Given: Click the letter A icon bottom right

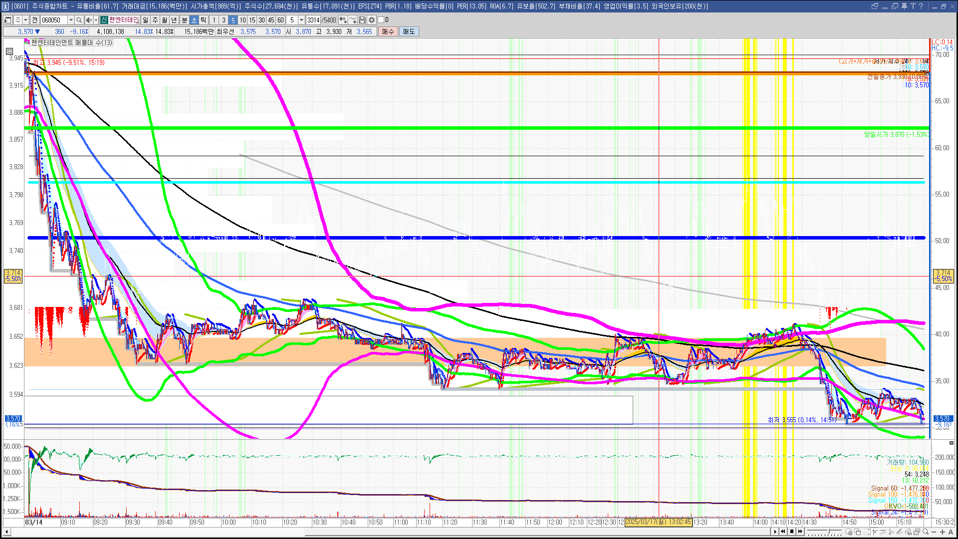Looking at the screenshot, I should point(951,532).
